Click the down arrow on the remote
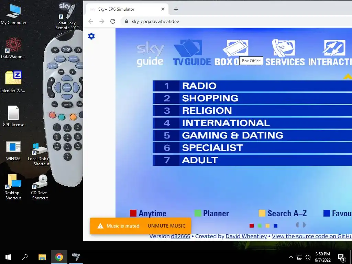 (67, 97)
